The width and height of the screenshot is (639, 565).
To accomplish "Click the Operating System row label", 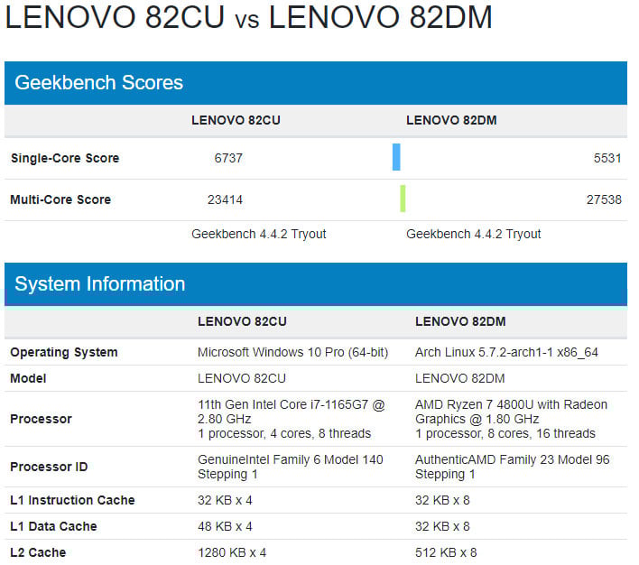I will (x=64, y=353).
